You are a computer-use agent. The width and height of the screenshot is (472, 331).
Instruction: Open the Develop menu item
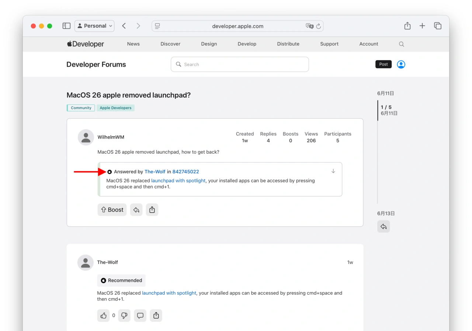pyautogui.click(x=247, y=44)
